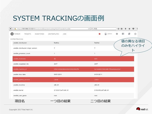Go to browser home icon
The width and height of the screenshot is (152, 114).
coord(129,29)
